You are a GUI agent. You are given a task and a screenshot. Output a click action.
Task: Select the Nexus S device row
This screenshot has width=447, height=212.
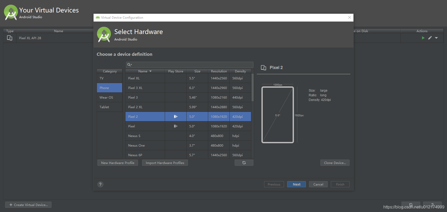tap(188, 136)
